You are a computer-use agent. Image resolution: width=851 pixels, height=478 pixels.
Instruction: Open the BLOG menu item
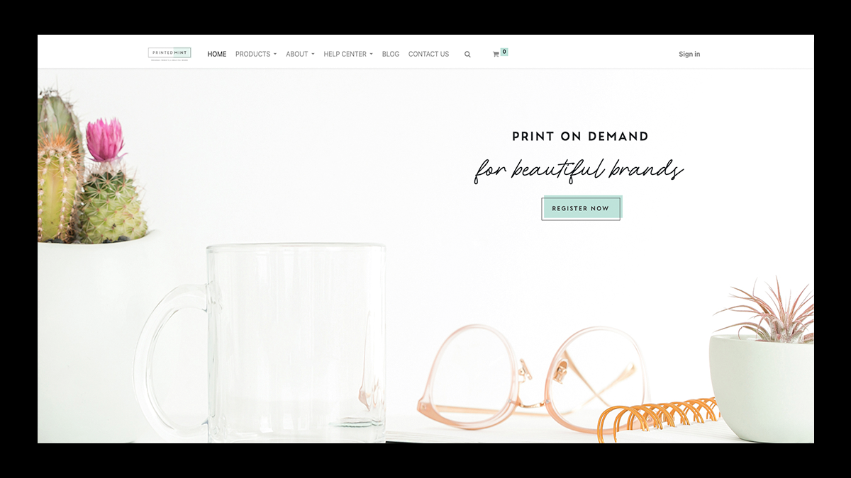[391, 54]
